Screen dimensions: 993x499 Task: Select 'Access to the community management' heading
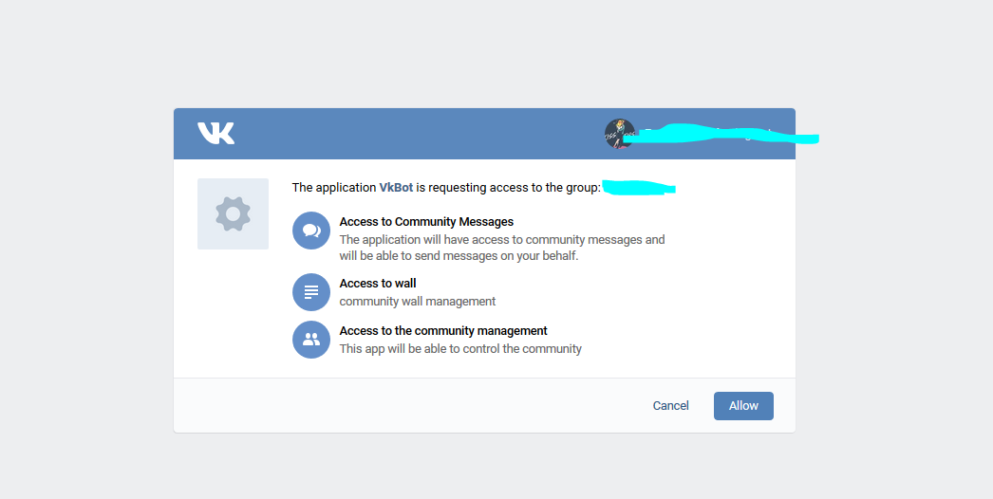(443, 330)
